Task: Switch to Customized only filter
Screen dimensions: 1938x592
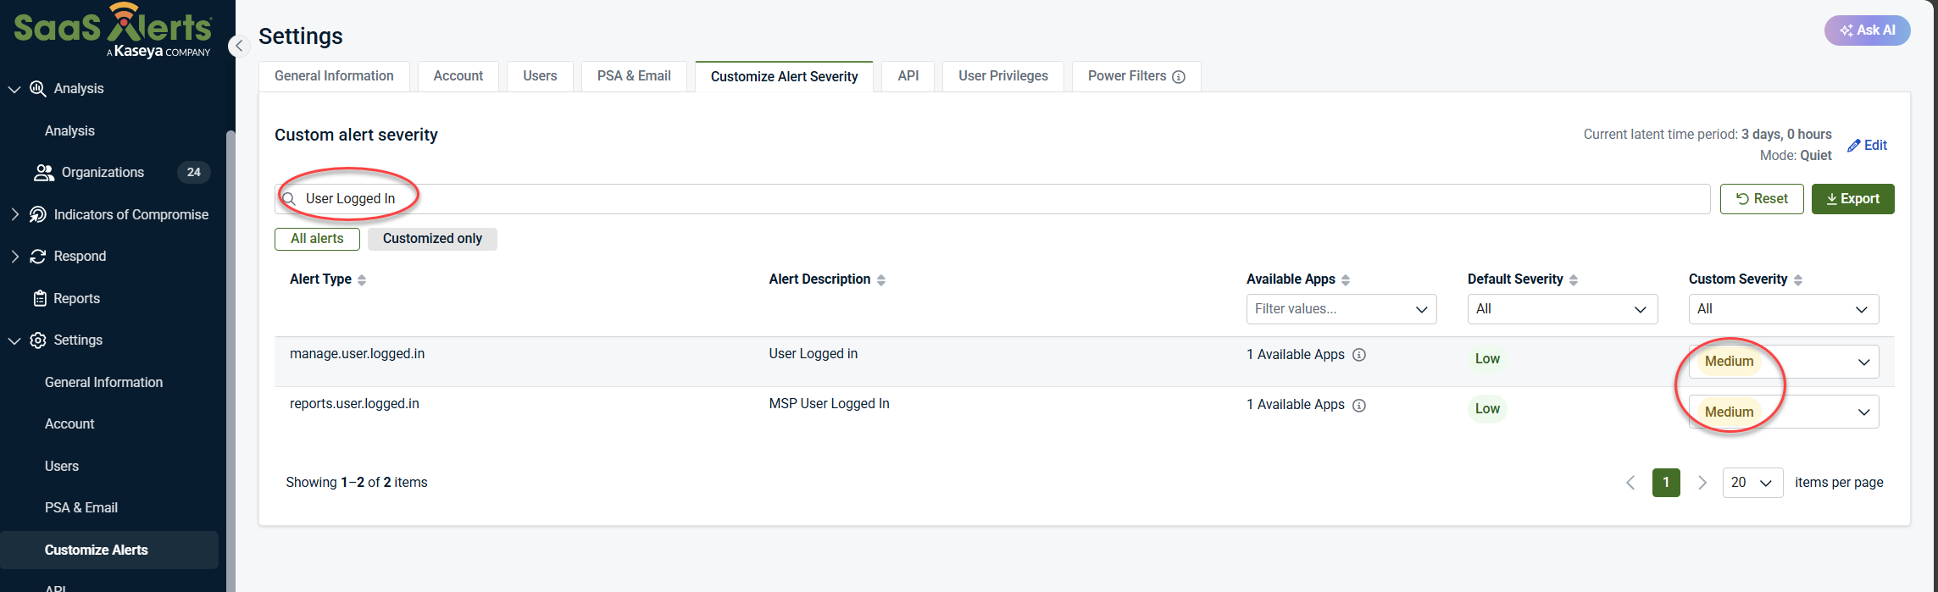Action: 432,239
